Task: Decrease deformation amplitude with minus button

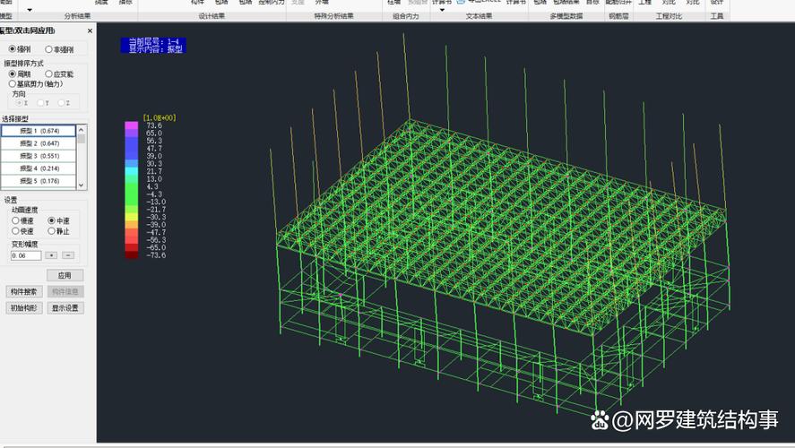Action: pos(67,255)
